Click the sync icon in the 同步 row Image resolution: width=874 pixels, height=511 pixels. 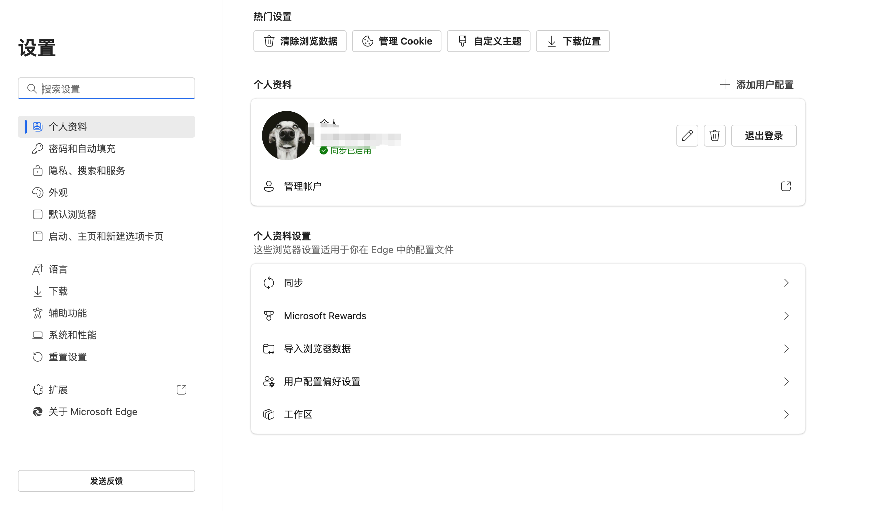[269, 283]
